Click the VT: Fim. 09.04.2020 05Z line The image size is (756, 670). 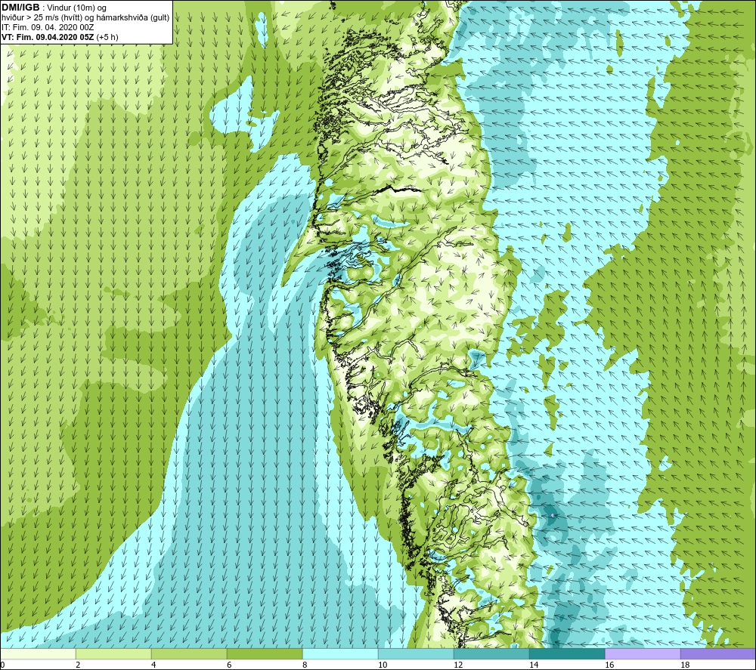point(60,37)
